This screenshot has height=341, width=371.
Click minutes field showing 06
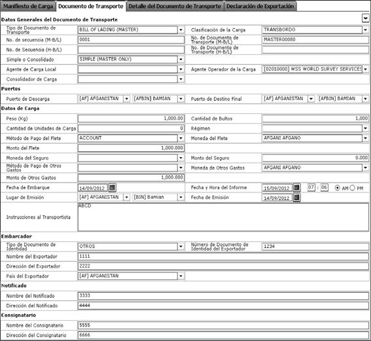tap(325, 188)
